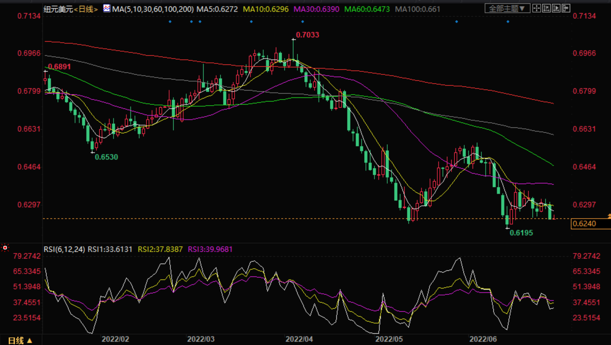Click the 纽元美元 symbol name
611x345 pixels.
tap(58, 9)
